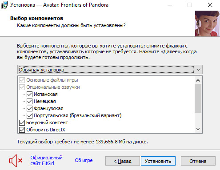Open the Официальный сайт FitGirl link
This screenshot has height=170, width=220.
(x=46, y=161)
